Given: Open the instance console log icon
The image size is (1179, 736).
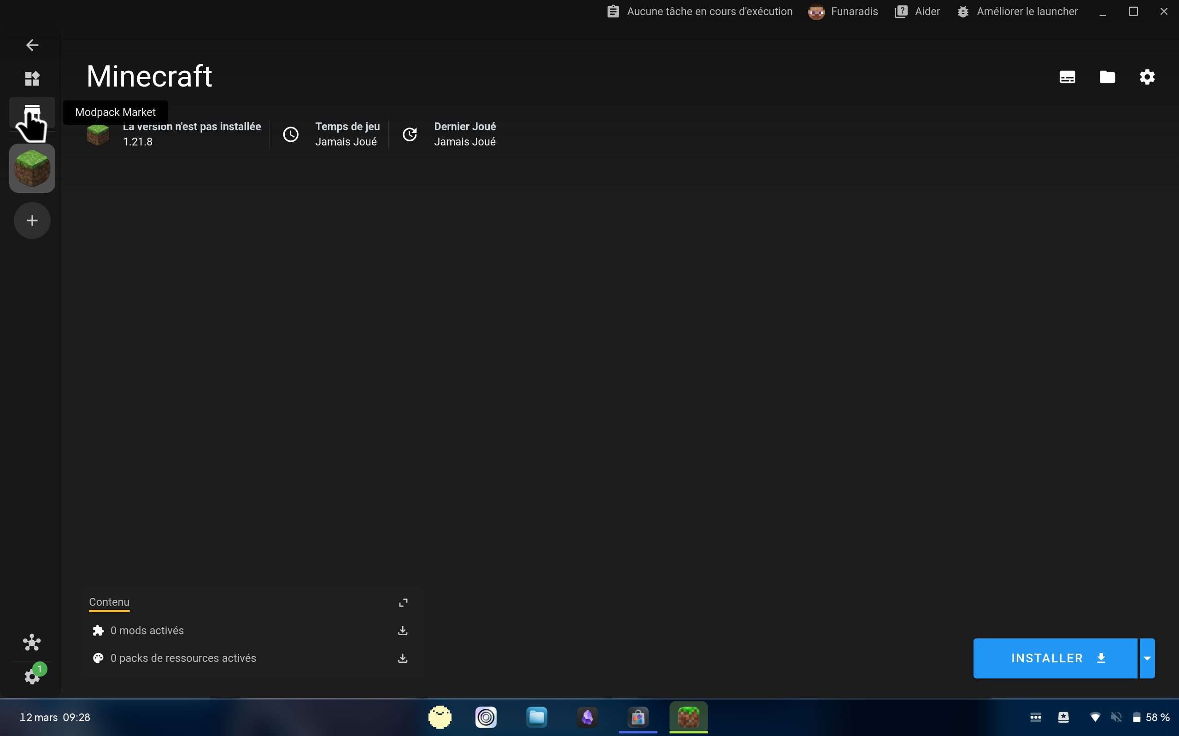Looking at the screenshot, I should pyautogui.click(x=1068, y=77).
